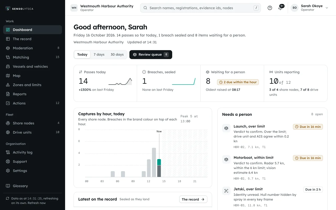336x210 pixels.
Task: Open The record arrow button
Action: coord(193,199)
